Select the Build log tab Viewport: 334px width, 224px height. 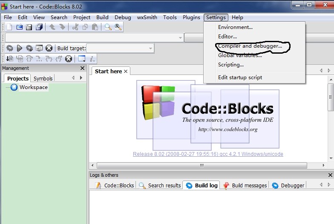[202, 186]
